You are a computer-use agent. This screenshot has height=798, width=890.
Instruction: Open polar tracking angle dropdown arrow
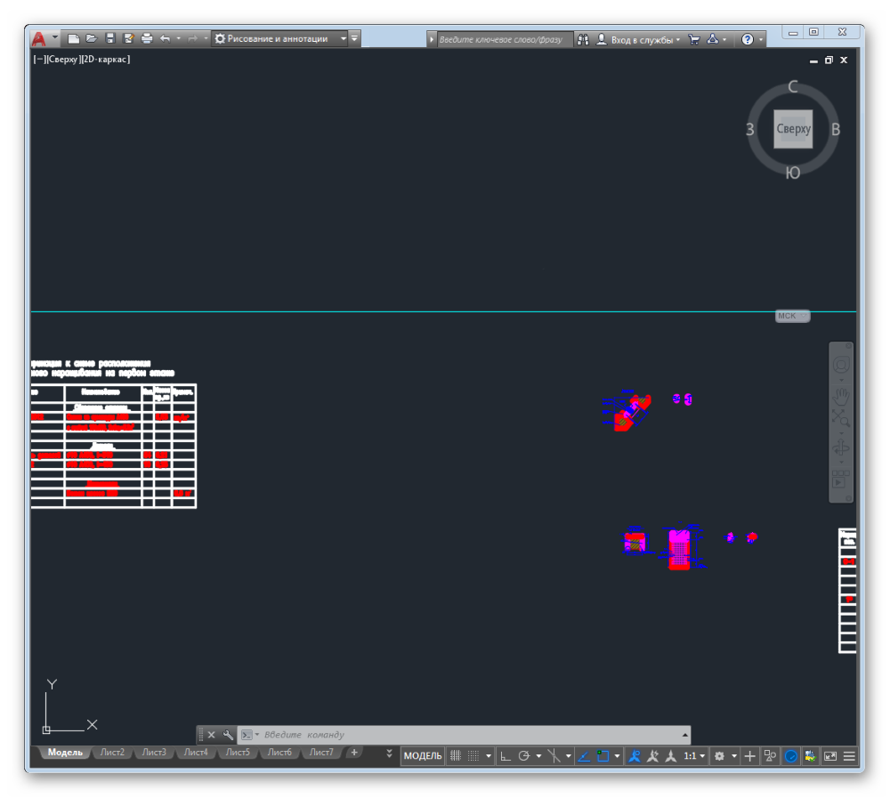pyautogui.click(x=538, y=756)
